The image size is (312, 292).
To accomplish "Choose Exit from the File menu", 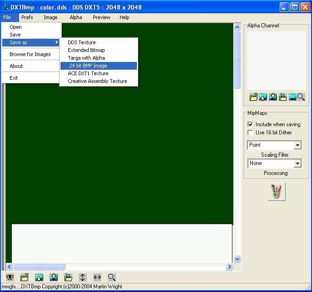I will (31, 78).
